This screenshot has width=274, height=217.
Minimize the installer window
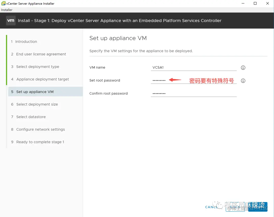(x=243, y=4)
